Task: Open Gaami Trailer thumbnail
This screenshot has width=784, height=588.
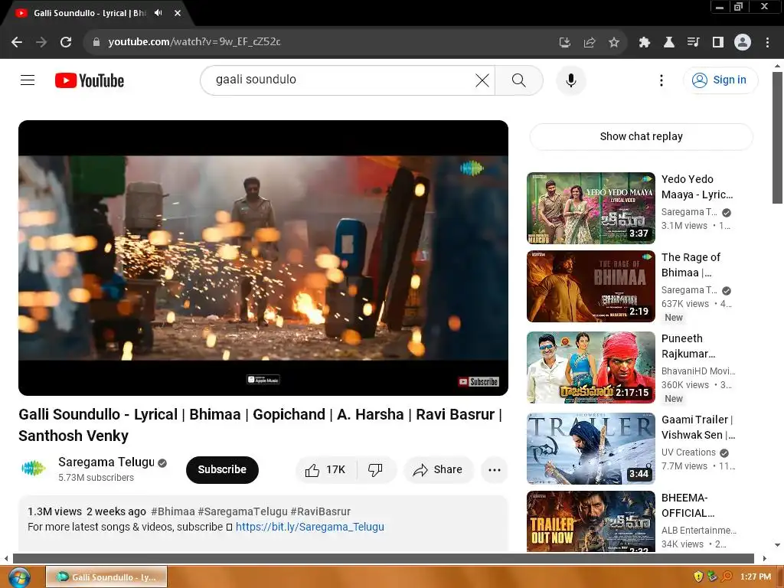Action: click(591, 449)
